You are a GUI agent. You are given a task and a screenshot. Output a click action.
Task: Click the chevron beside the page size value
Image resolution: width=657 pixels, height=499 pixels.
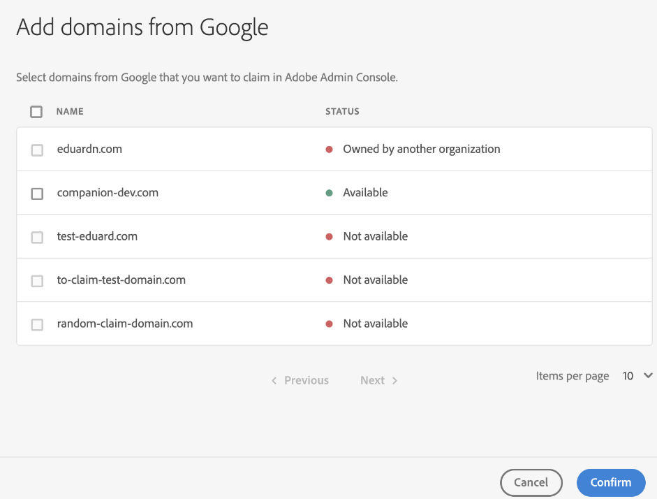(x=649, y=375)
